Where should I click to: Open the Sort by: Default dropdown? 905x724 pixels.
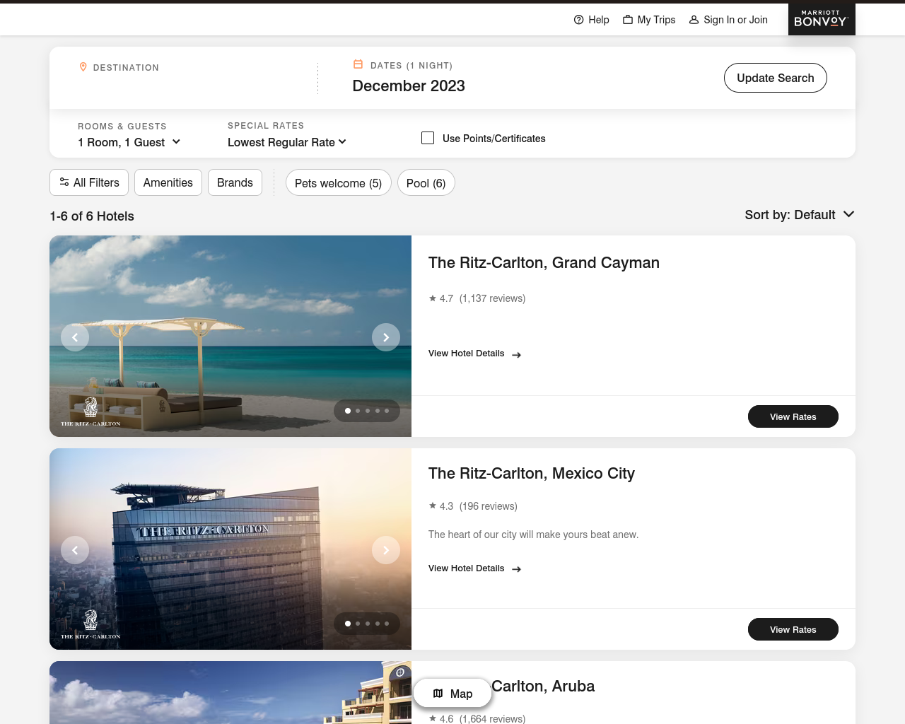(x=800, y=214)
